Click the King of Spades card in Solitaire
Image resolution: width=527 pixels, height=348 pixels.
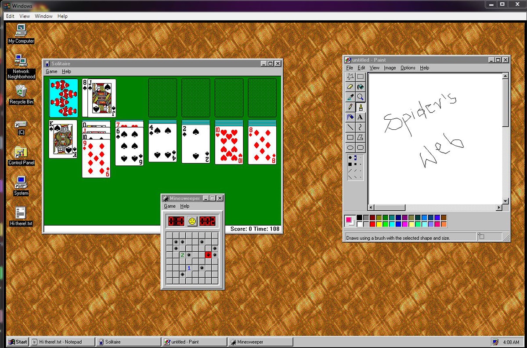(63, 139)
